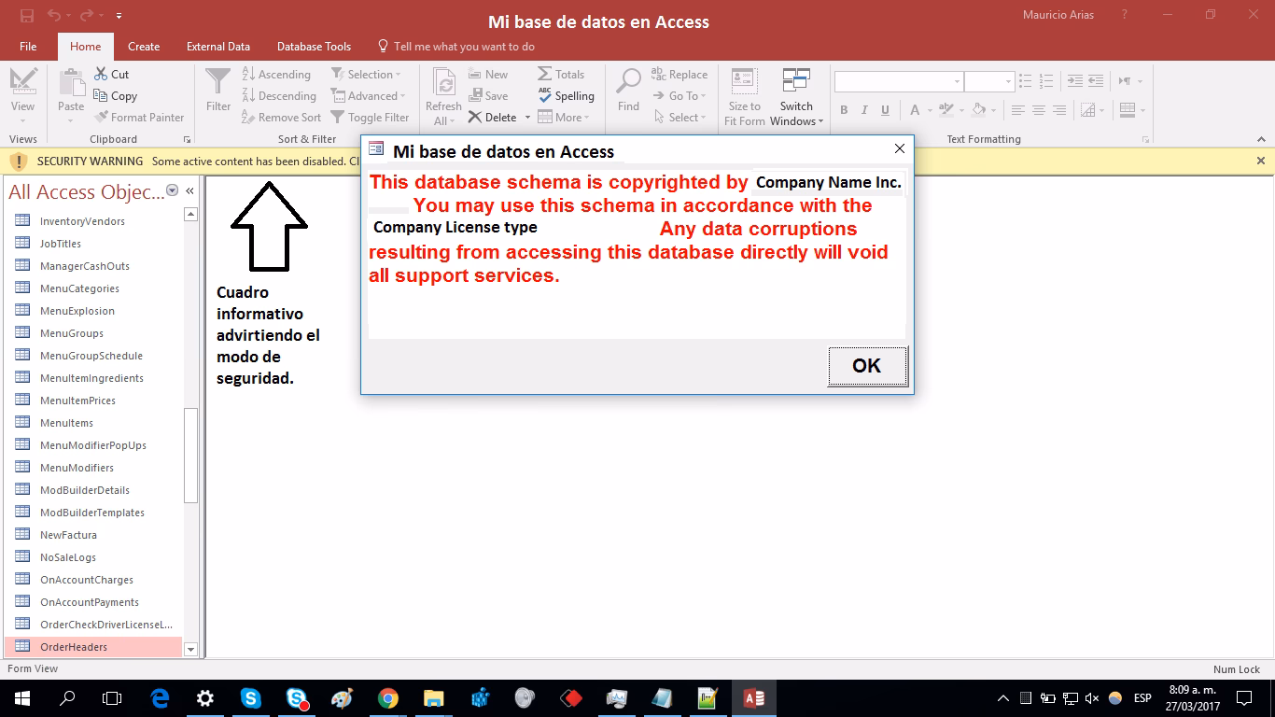This screenshot has width=1275, height=717.
Task: Sort records Ascending
Action: click(276, 75)
